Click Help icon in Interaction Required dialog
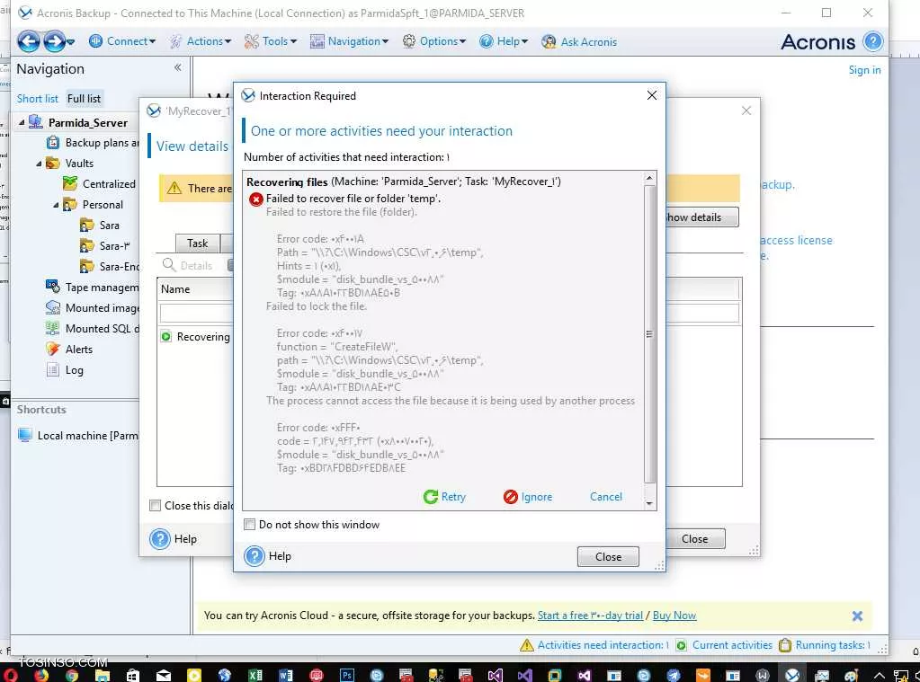Viewport: 920px width, 682px height. click(x=255, y=556)
